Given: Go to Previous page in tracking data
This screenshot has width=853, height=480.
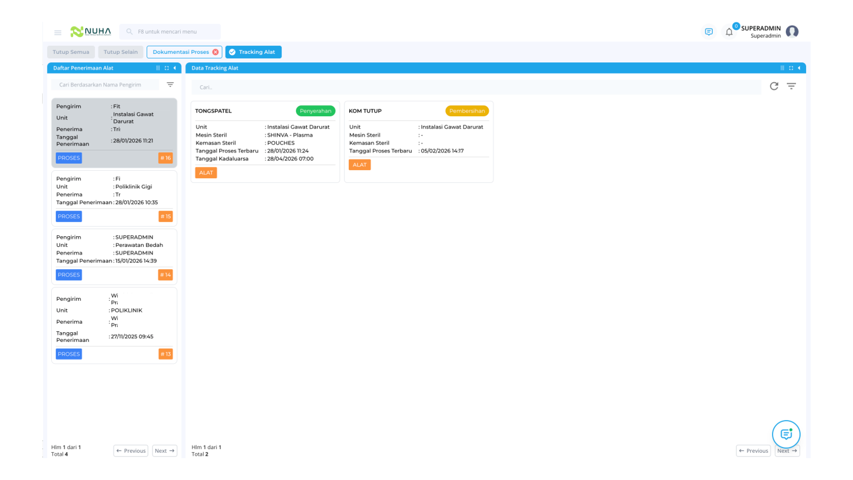Looking at the screenshot, I should pos(753,451).
